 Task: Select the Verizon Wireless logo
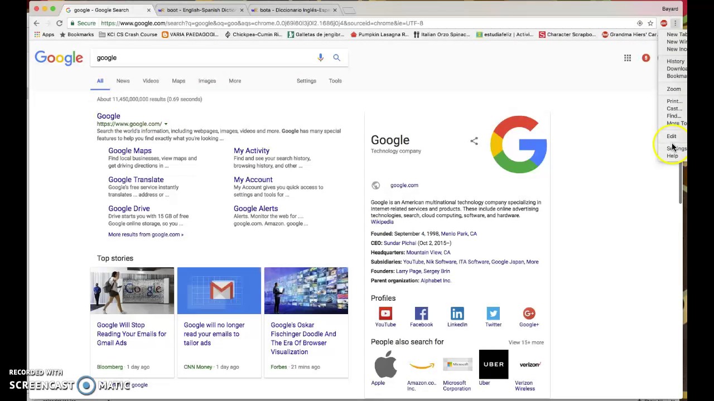pos(529,364)
